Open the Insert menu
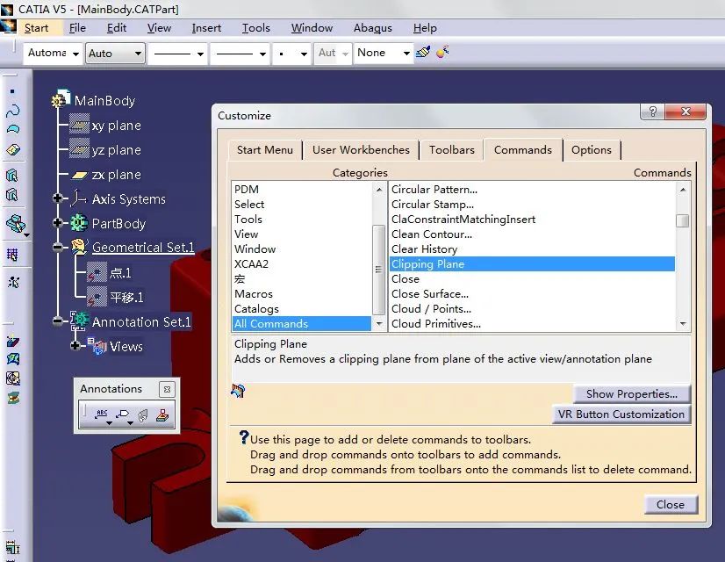 (x=206, y=28)
